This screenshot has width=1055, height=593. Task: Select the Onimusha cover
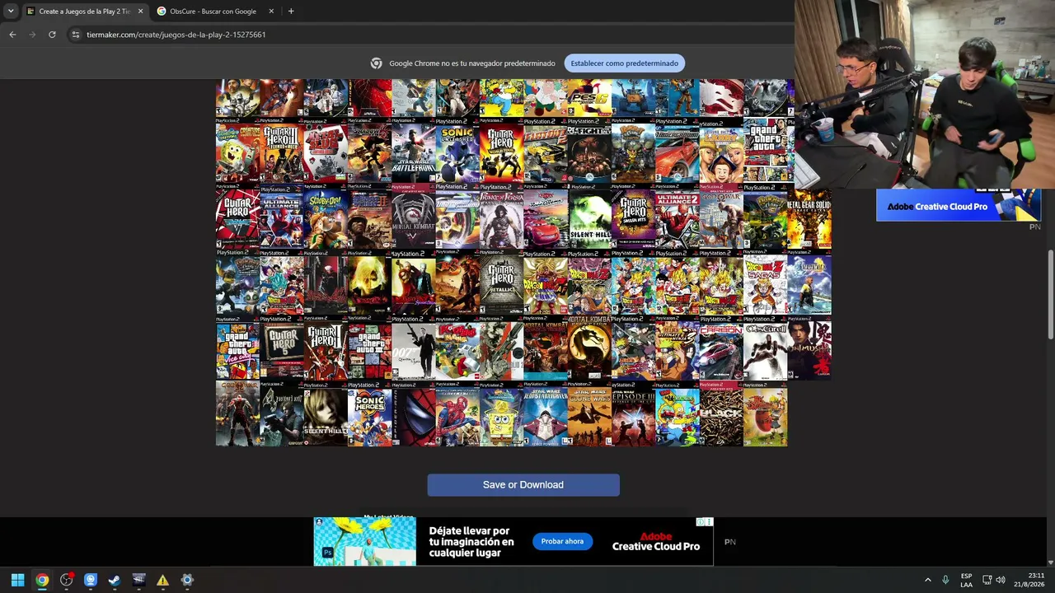click(x=809, y=349)
